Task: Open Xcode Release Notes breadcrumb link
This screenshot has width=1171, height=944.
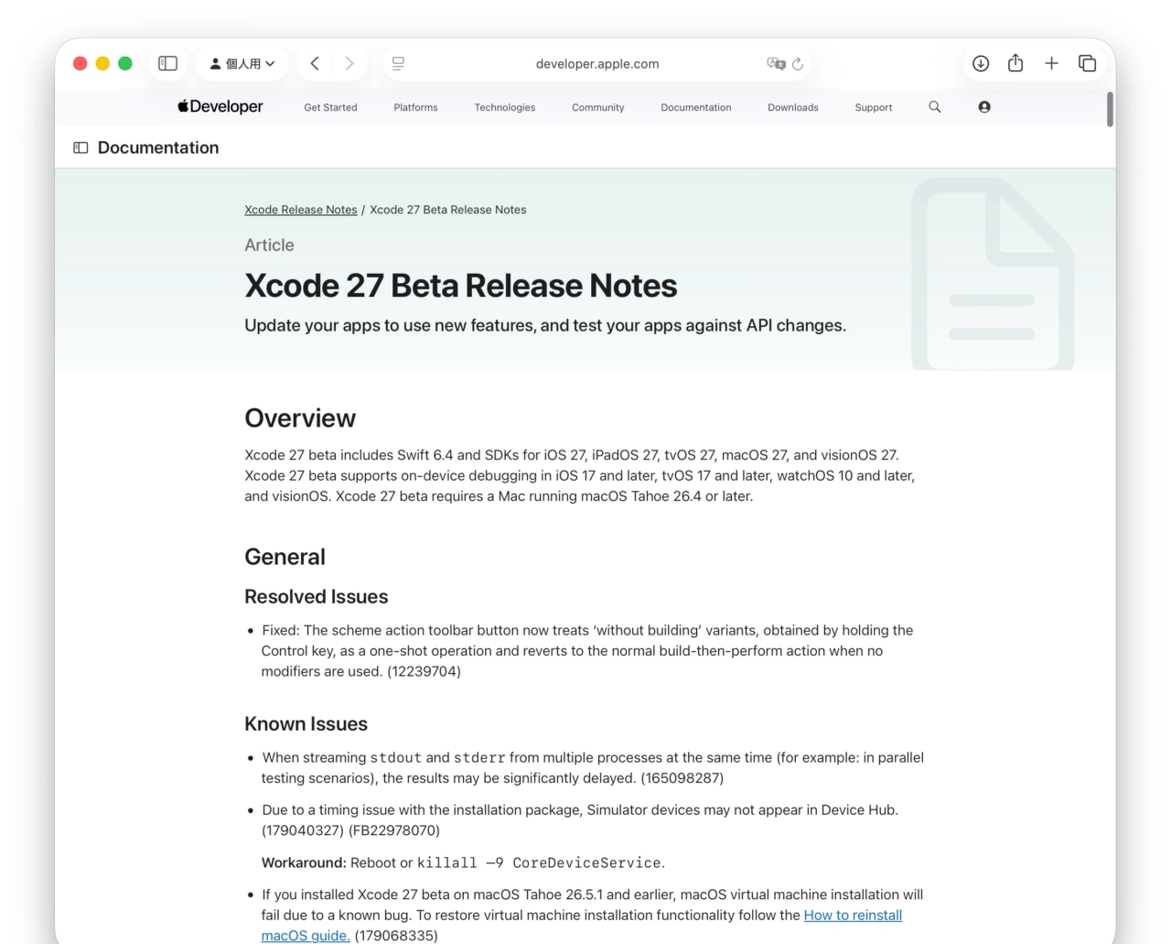Action: pyautogui.click(x=301, y=210)
